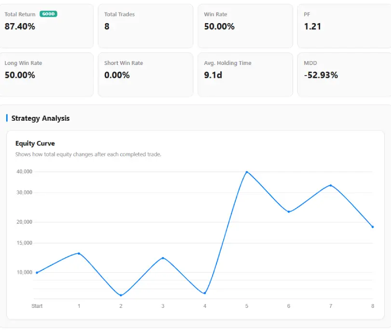The height and width of the screenshot is (330, 391).
Task: Select the 87.40% Total Return value
Action: click(20, 26)
